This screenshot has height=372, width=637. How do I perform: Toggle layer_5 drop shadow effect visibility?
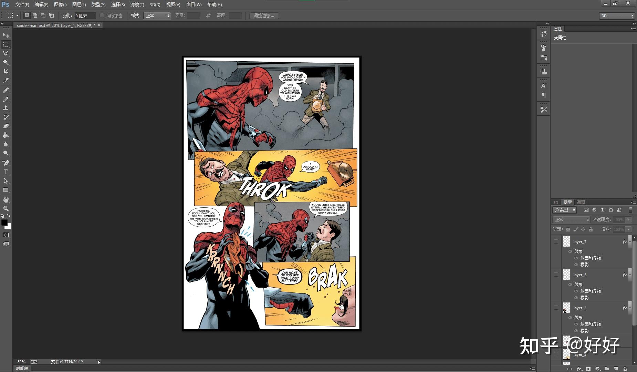tap(576, 331)
